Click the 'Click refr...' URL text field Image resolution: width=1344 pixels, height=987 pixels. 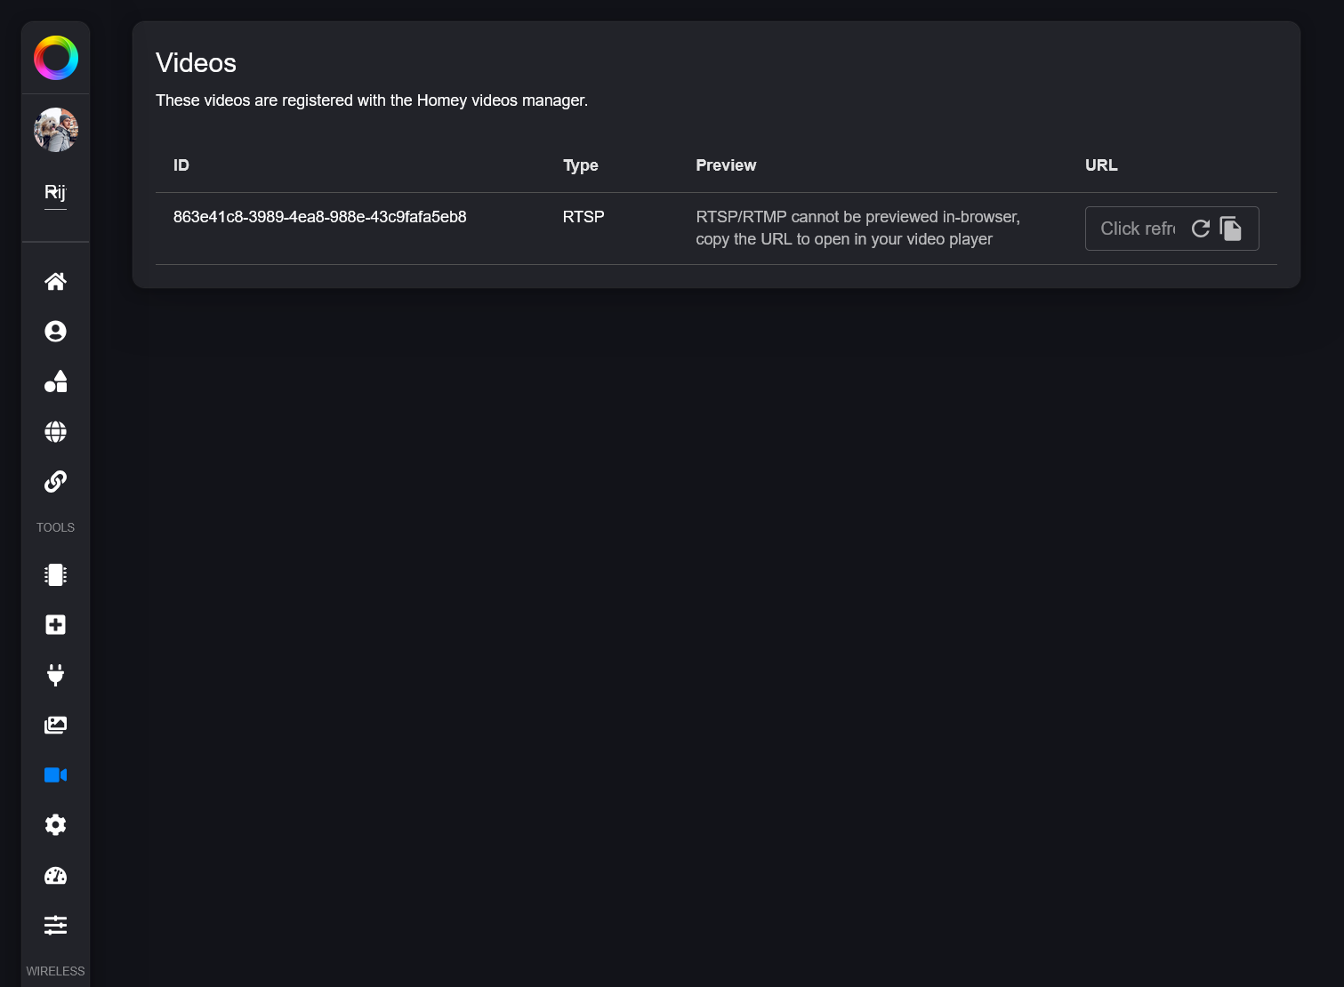tap(1137, 229)
